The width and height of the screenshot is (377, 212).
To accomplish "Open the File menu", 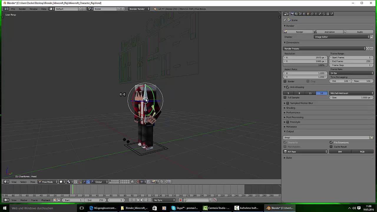I will coord(13,9).
